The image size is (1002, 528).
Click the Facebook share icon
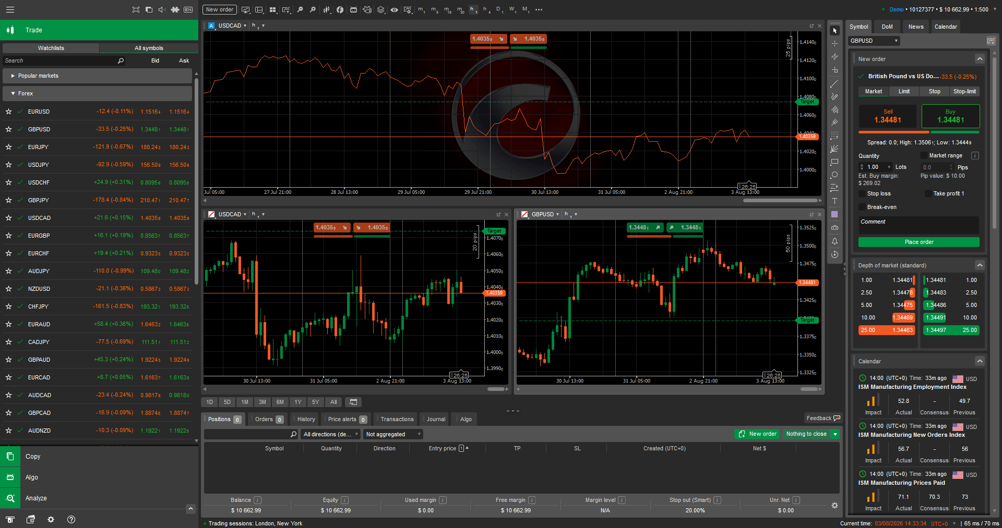340,9
